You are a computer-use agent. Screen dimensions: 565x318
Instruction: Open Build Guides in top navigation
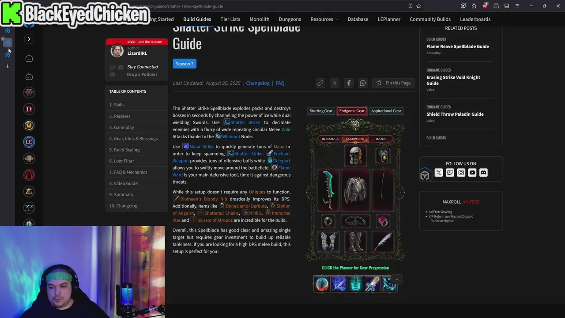(197, 19)
